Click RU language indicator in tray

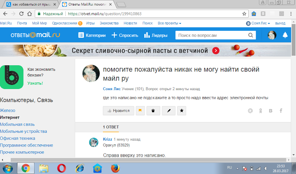tap(229, 168)
